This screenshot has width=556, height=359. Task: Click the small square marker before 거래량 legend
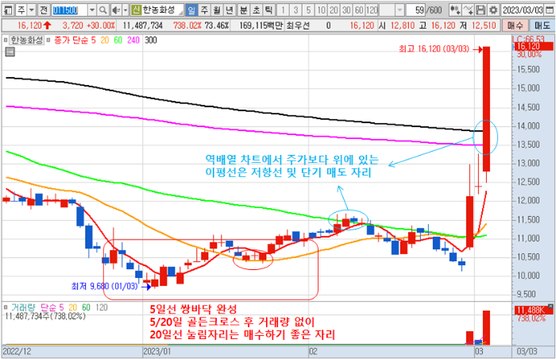tap(6, 307)
